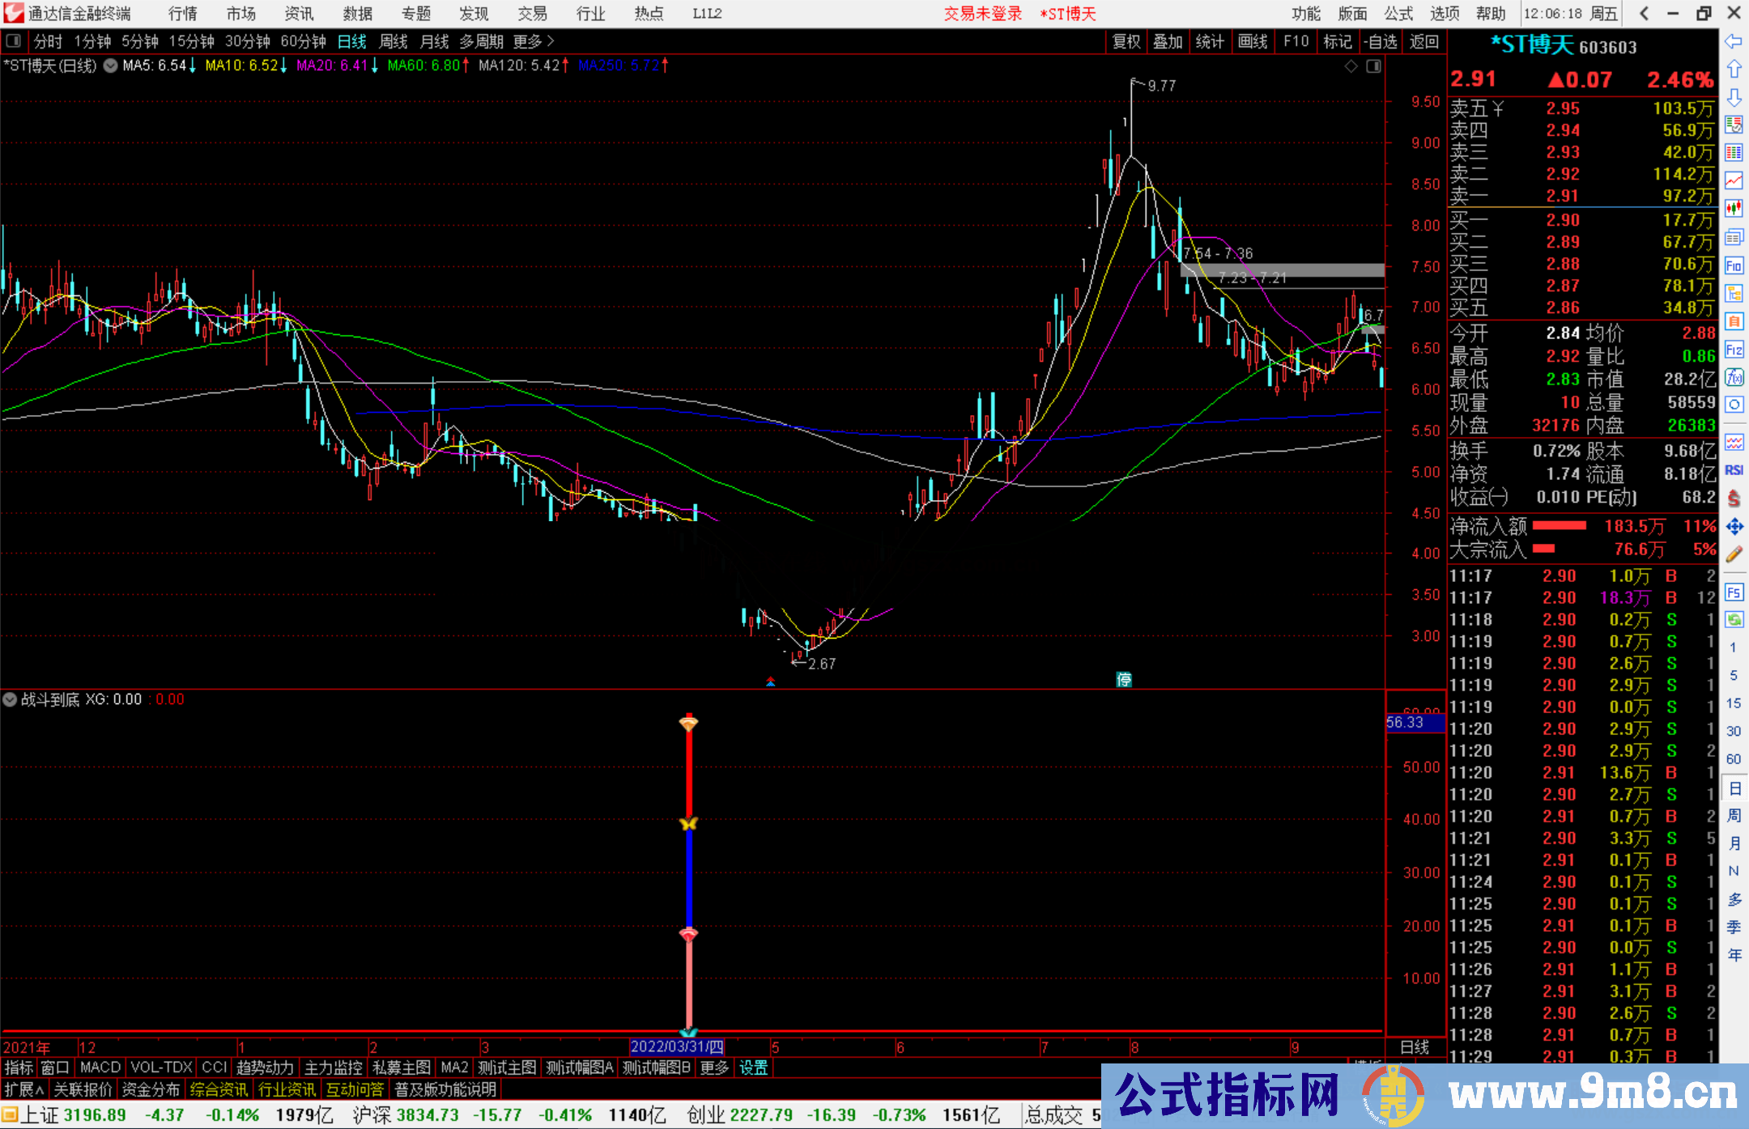Click the candlestick chart icon in sidebar

pos(1734,209)
